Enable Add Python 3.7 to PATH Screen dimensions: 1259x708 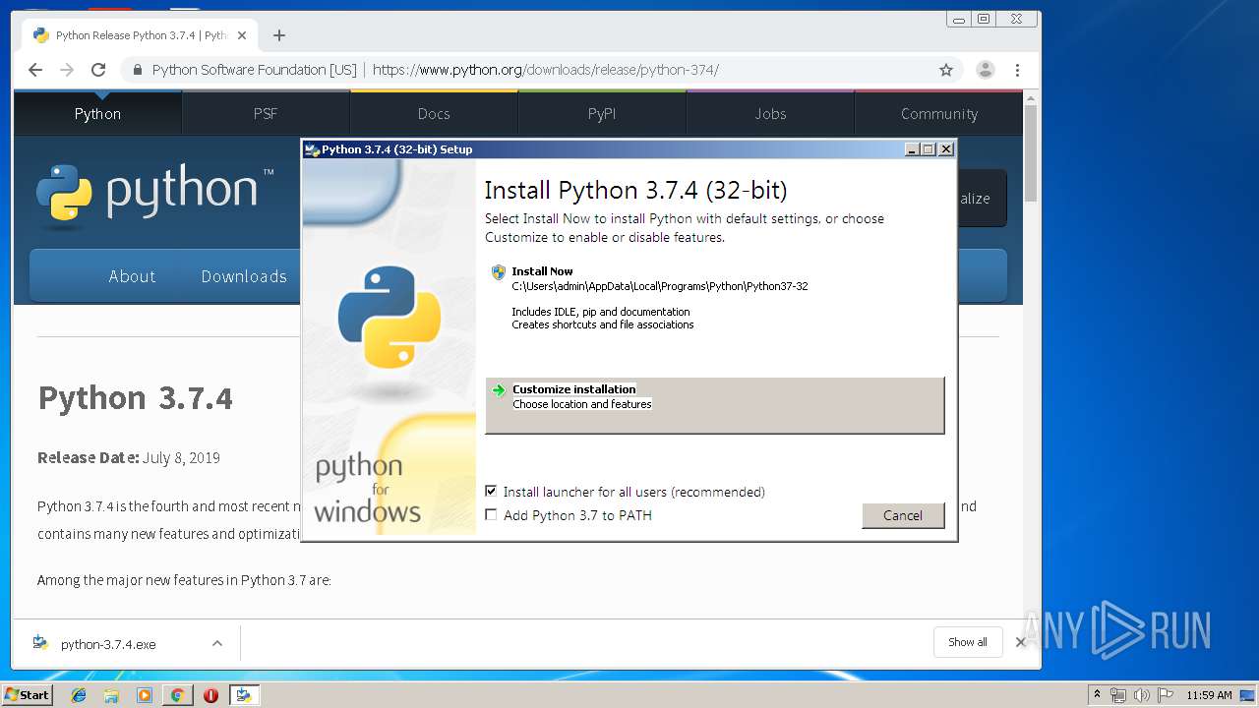pyautogui.click(x=491, y=514)
